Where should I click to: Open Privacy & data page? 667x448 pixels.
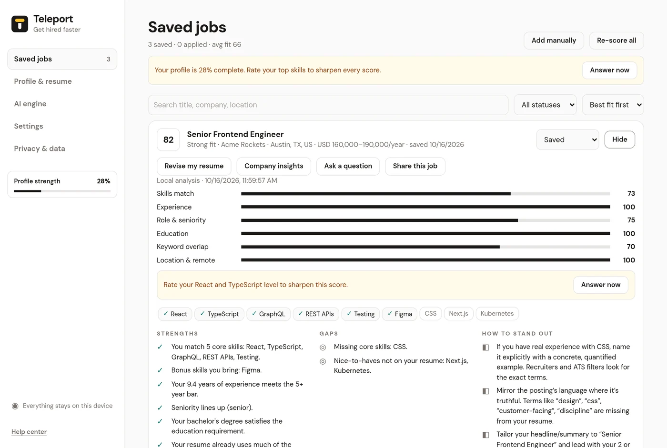point(62,149)
